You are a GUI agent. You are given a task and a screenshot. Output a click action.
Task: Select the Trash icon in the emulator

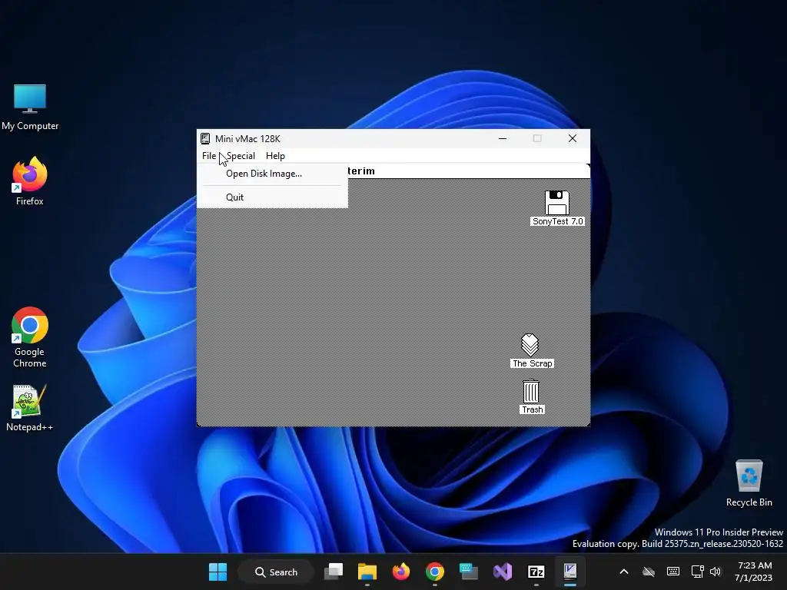tap(532, 396)
